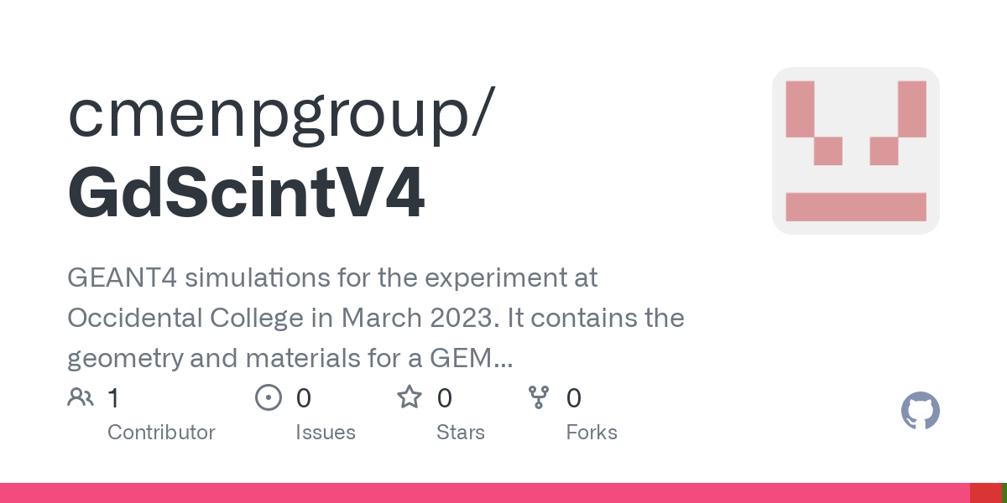Image resolution: width=1007 pixels, height=503 pixels.
Task: Click the forks count 0
Action: pos(574,398)
